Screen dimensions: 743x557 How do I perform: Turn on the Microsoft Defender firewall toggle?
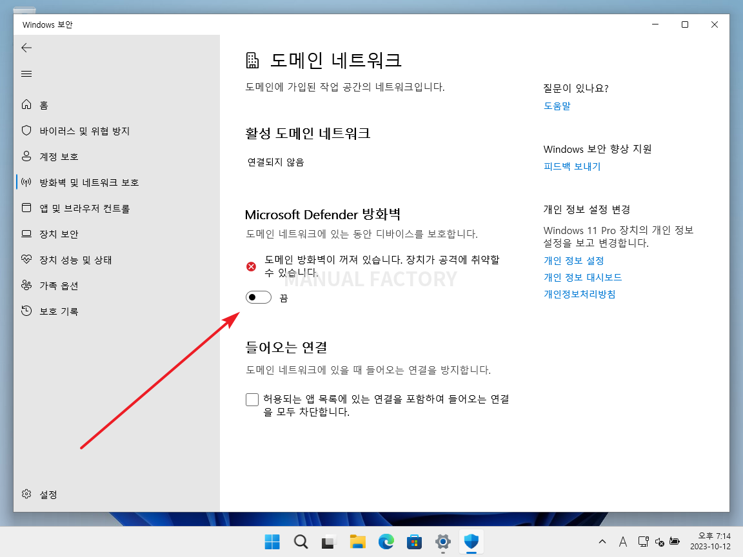(x=258, y=297)
